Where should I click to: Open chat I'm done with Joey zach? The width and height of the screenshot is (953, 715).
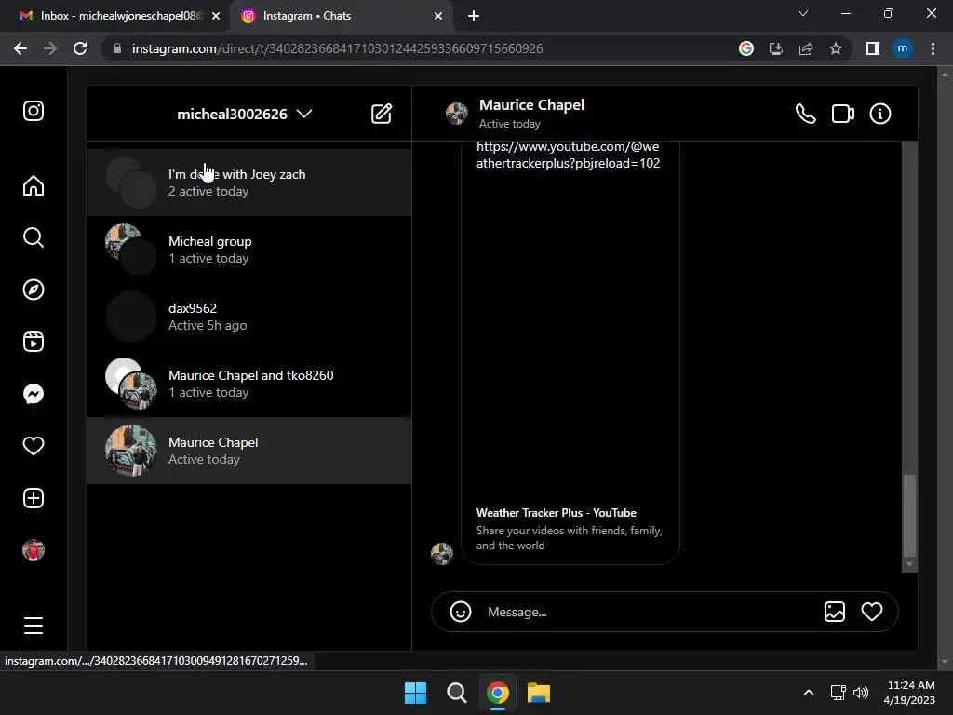coord(249,182)
